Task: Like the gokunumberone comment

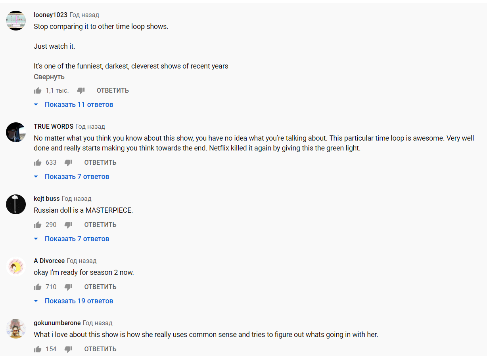Action: pyautogui.click(x=38, y=349)
